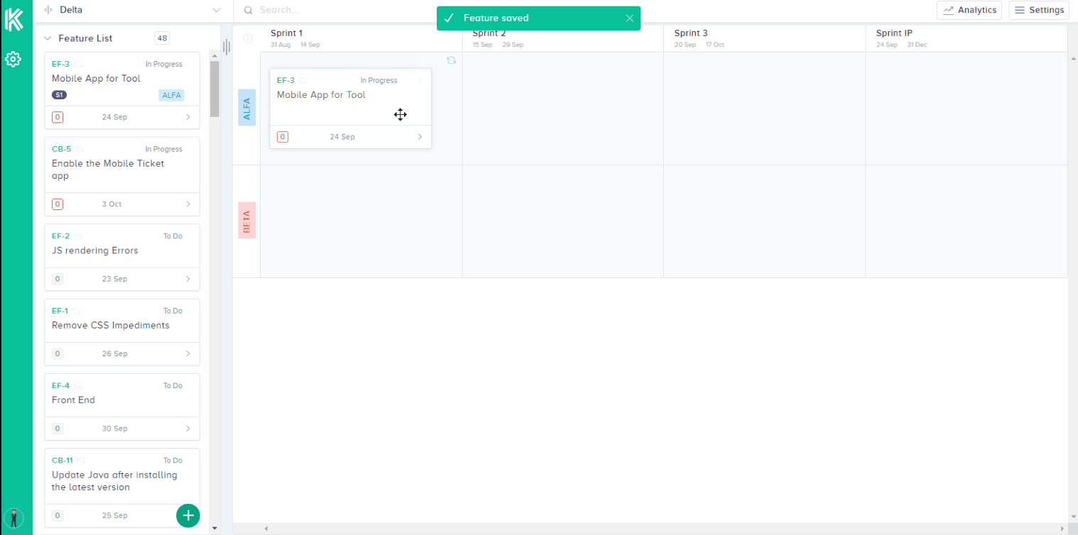
Task: Click the panel resize handle beside Feature List
Action: (x=227, y=47)
